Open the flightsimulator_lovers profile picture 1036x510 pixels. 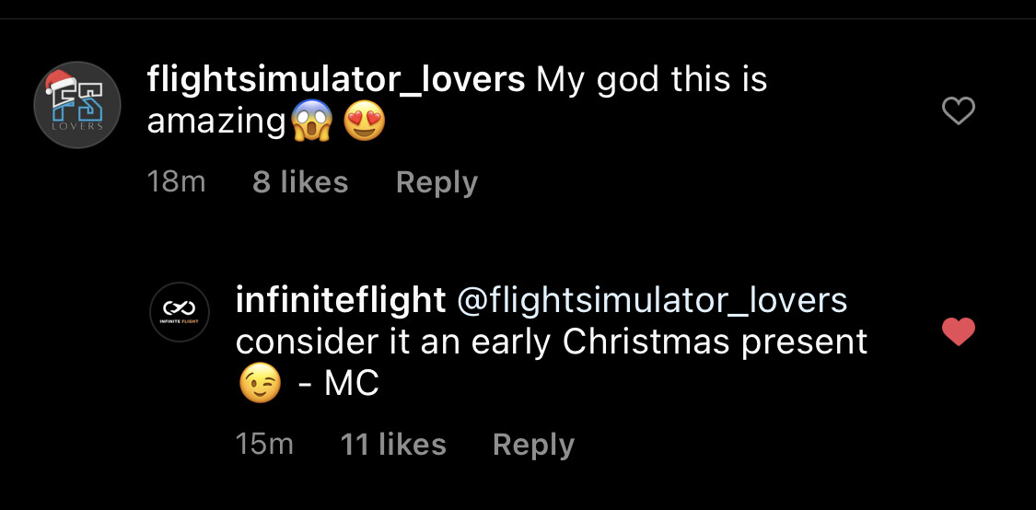77,105
